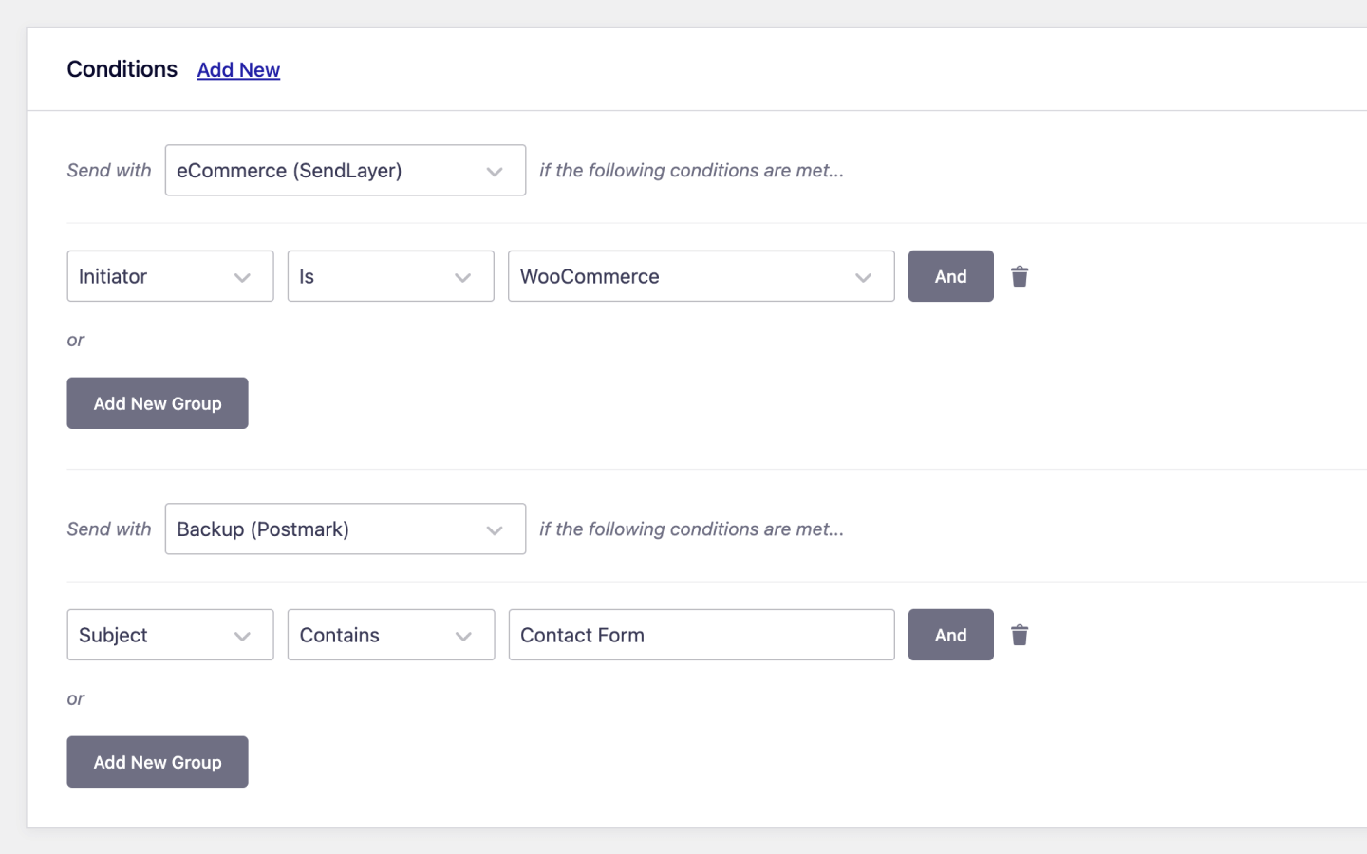
Task: Open the Contains operator dropdown
Action: [x=390, y=635]
